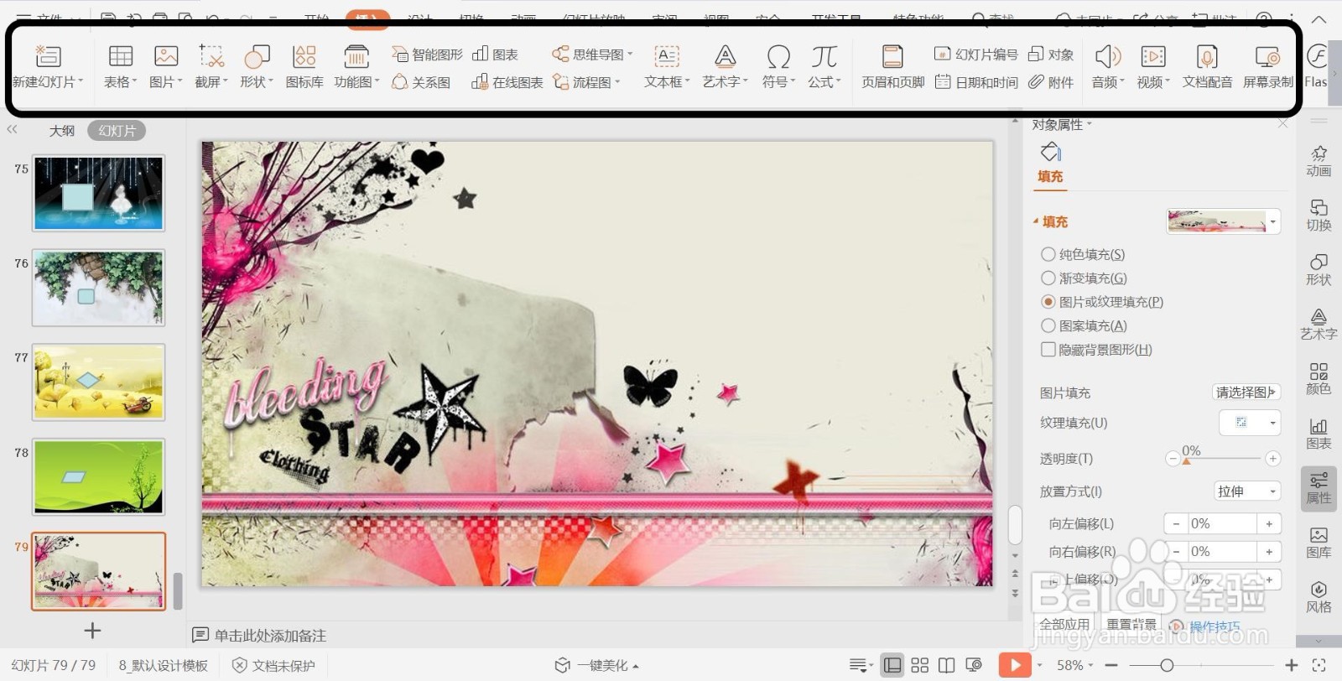Click 全部应用 apply to all button
The height and width of the screenshot is (681, 1342).
(1064, 625)
